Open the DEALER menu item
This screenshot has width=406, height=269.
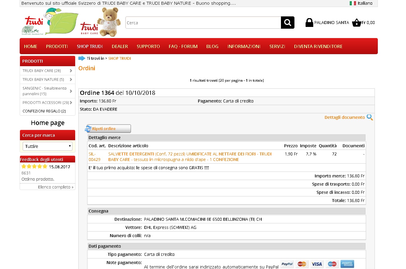[x=120, y=46]
